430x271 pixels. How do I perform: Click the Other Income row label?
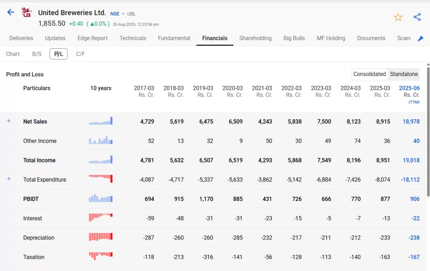[x=40, y=141]
